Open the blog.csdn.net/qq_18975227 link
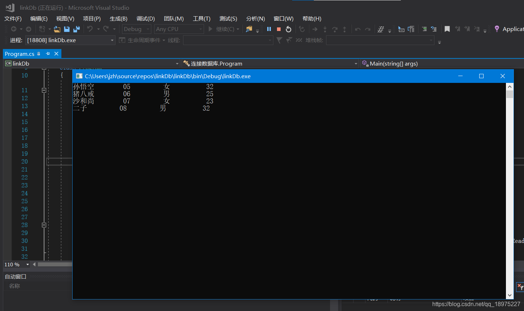Image resolution: width=524 pixels, height=311 pixels. click(x=476, y=305)
